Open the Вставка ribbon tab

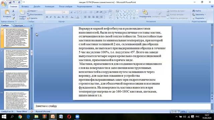(25, 7)
